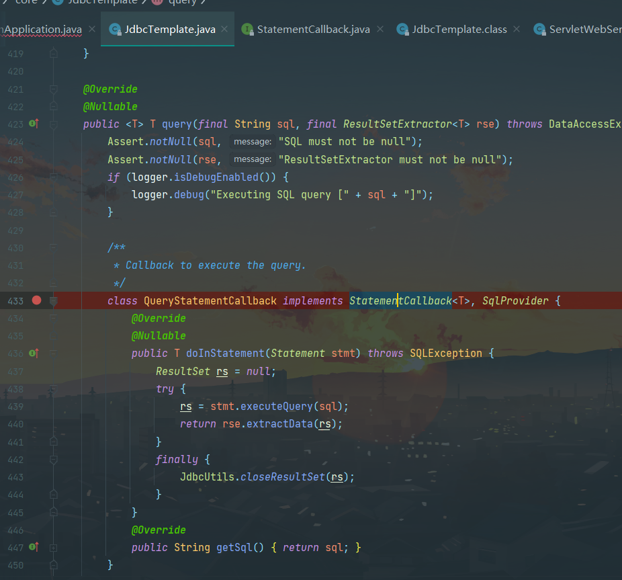Click the implements gutter icon on line 447

(x=34, y=547)
